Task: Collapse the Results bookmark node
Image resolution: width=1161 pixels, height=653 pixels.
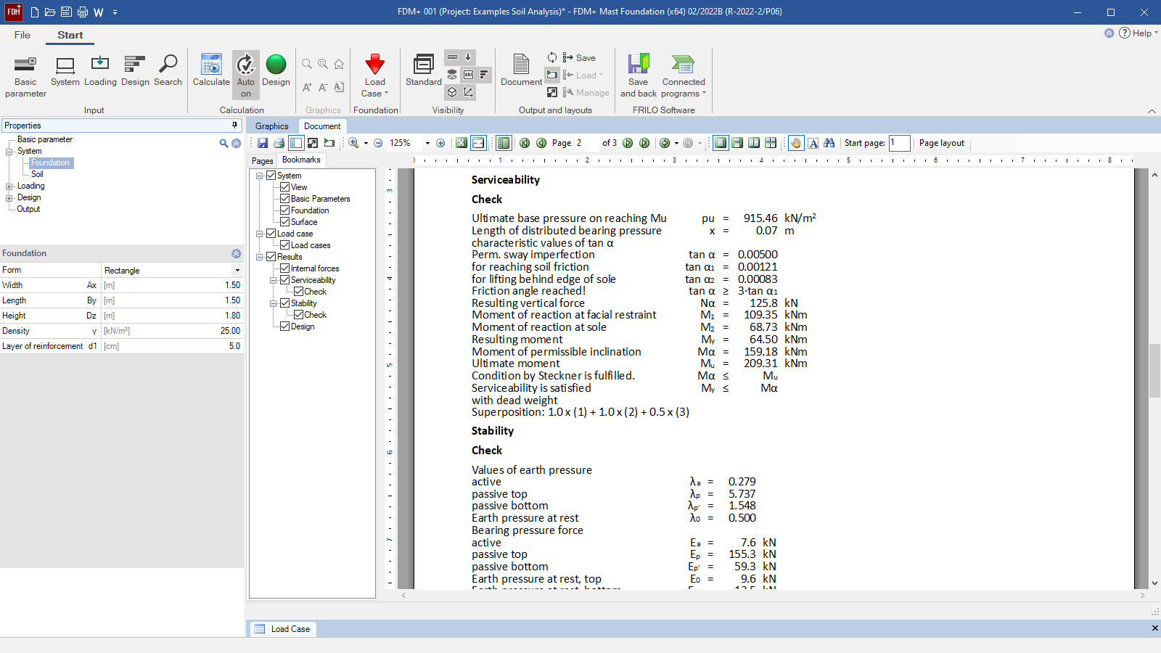Action: pyautogui.click(x=259, y=257)
